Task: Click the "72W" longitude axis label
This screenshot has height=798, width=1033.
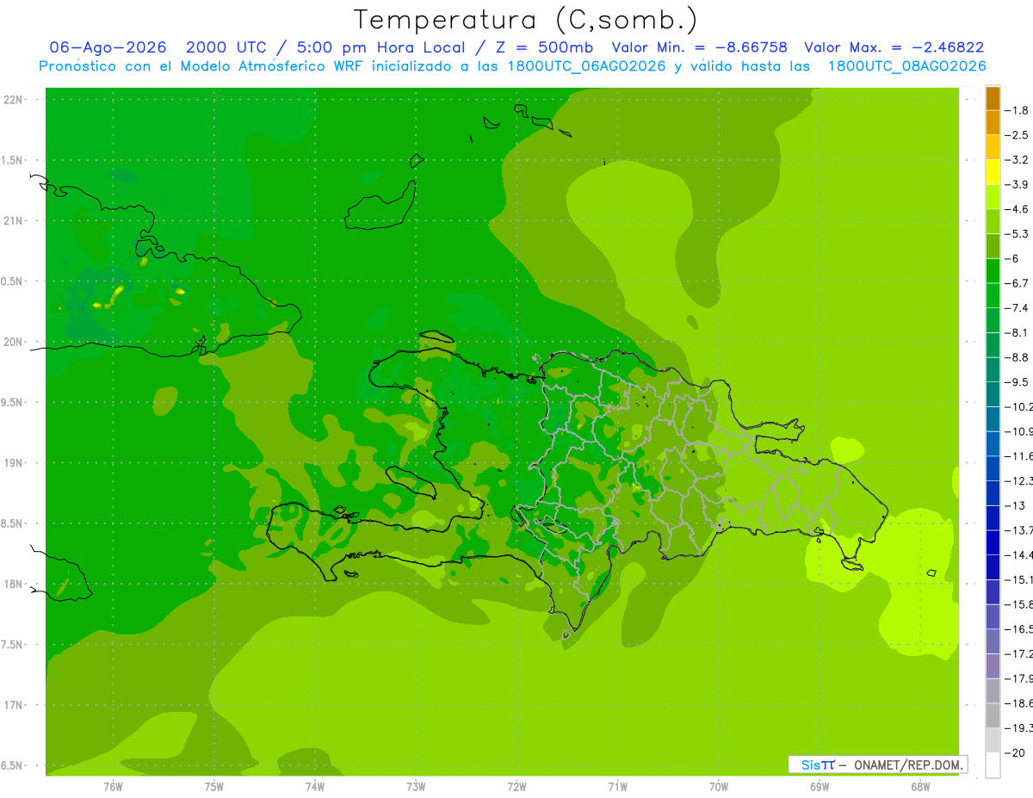Action: coord(516,786)
